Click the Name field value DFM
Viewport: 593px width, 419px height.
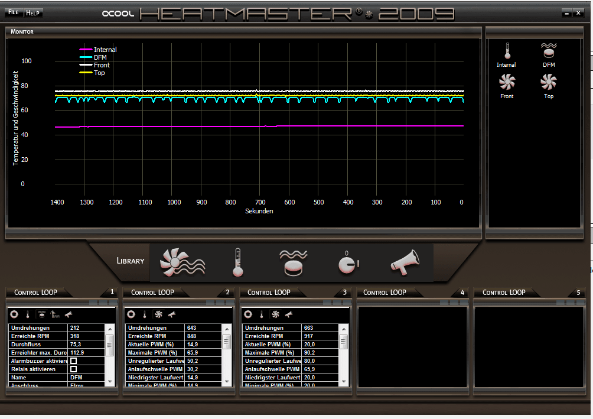click(76, 377)
